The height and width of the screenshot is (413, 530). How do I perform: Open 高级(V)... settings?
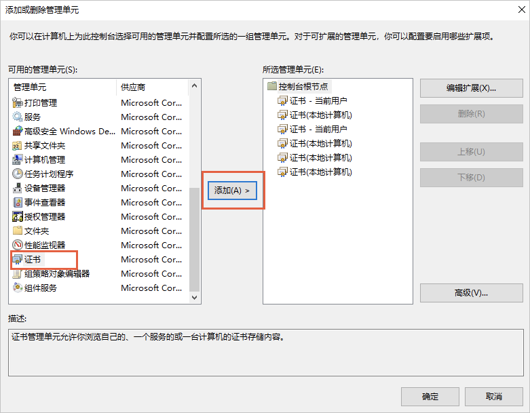[x=471, y=293]
